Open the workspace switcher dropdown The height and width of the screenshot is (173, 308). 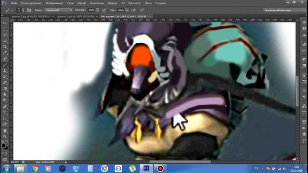(284, 10)
